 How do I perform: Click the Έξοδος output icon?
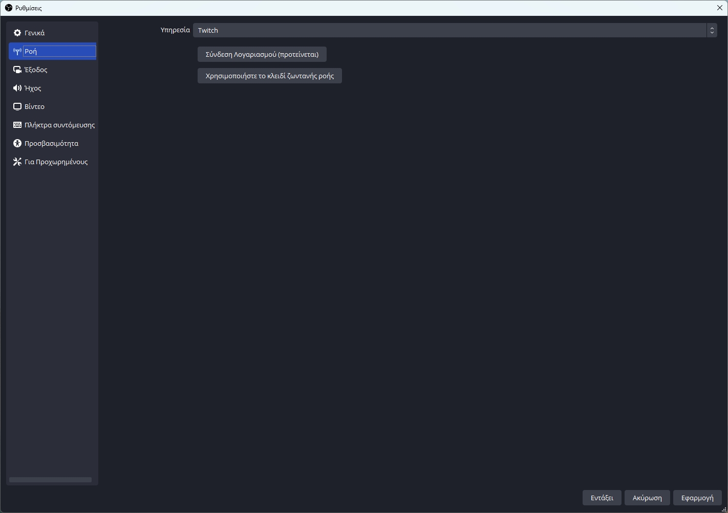17,70
